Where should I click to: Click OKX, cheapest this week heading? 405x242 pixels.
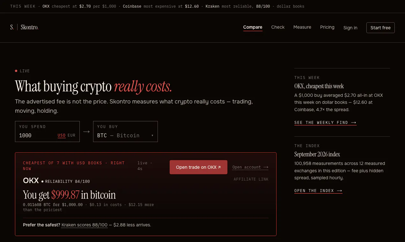(319, 86)
